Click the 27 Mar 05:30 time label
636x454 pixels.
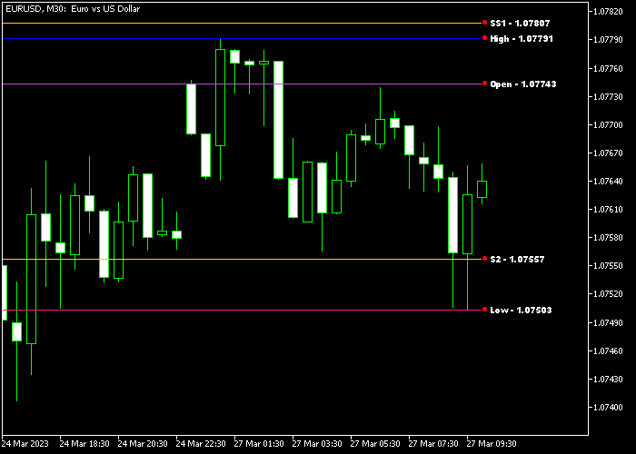click(x=375, y=443)
